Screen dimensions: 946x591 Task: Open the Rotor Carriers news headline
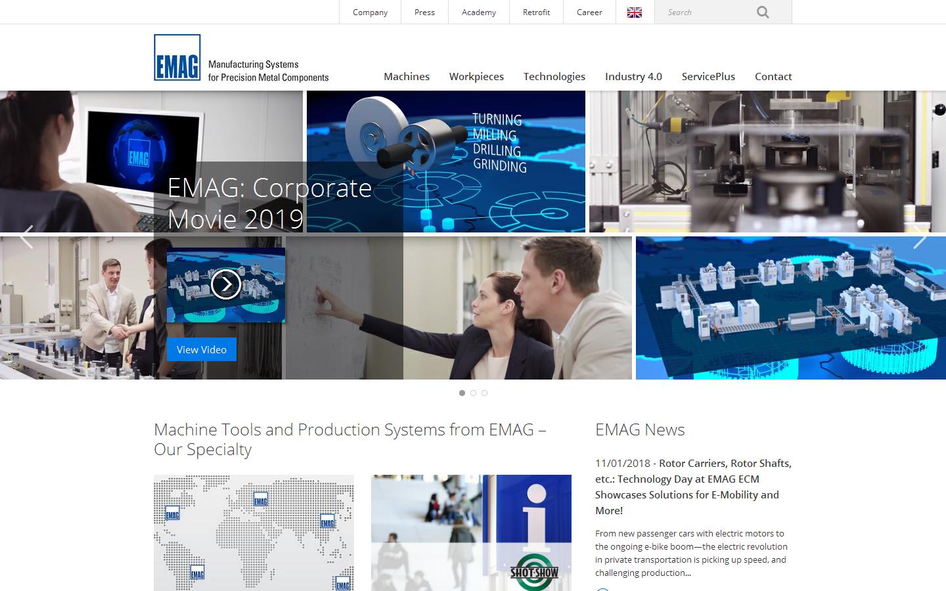693,487
